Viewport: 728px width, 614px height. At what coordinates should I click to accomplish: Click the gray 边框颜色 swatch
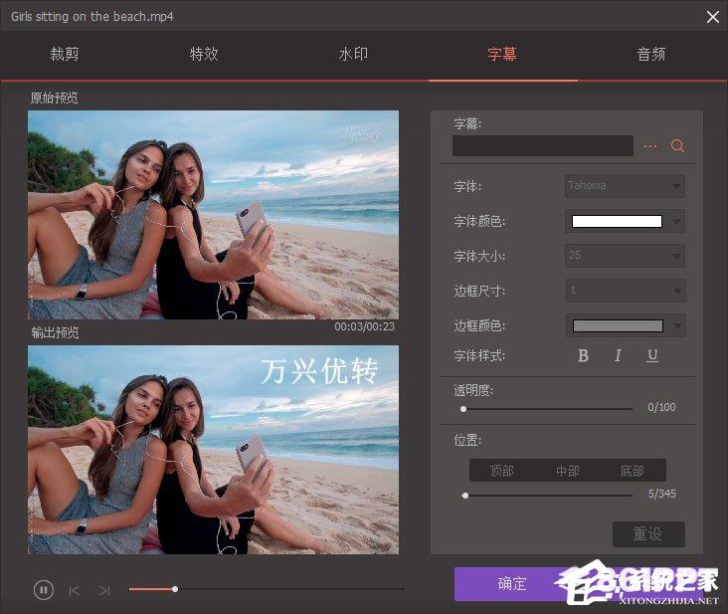[618, 325]
